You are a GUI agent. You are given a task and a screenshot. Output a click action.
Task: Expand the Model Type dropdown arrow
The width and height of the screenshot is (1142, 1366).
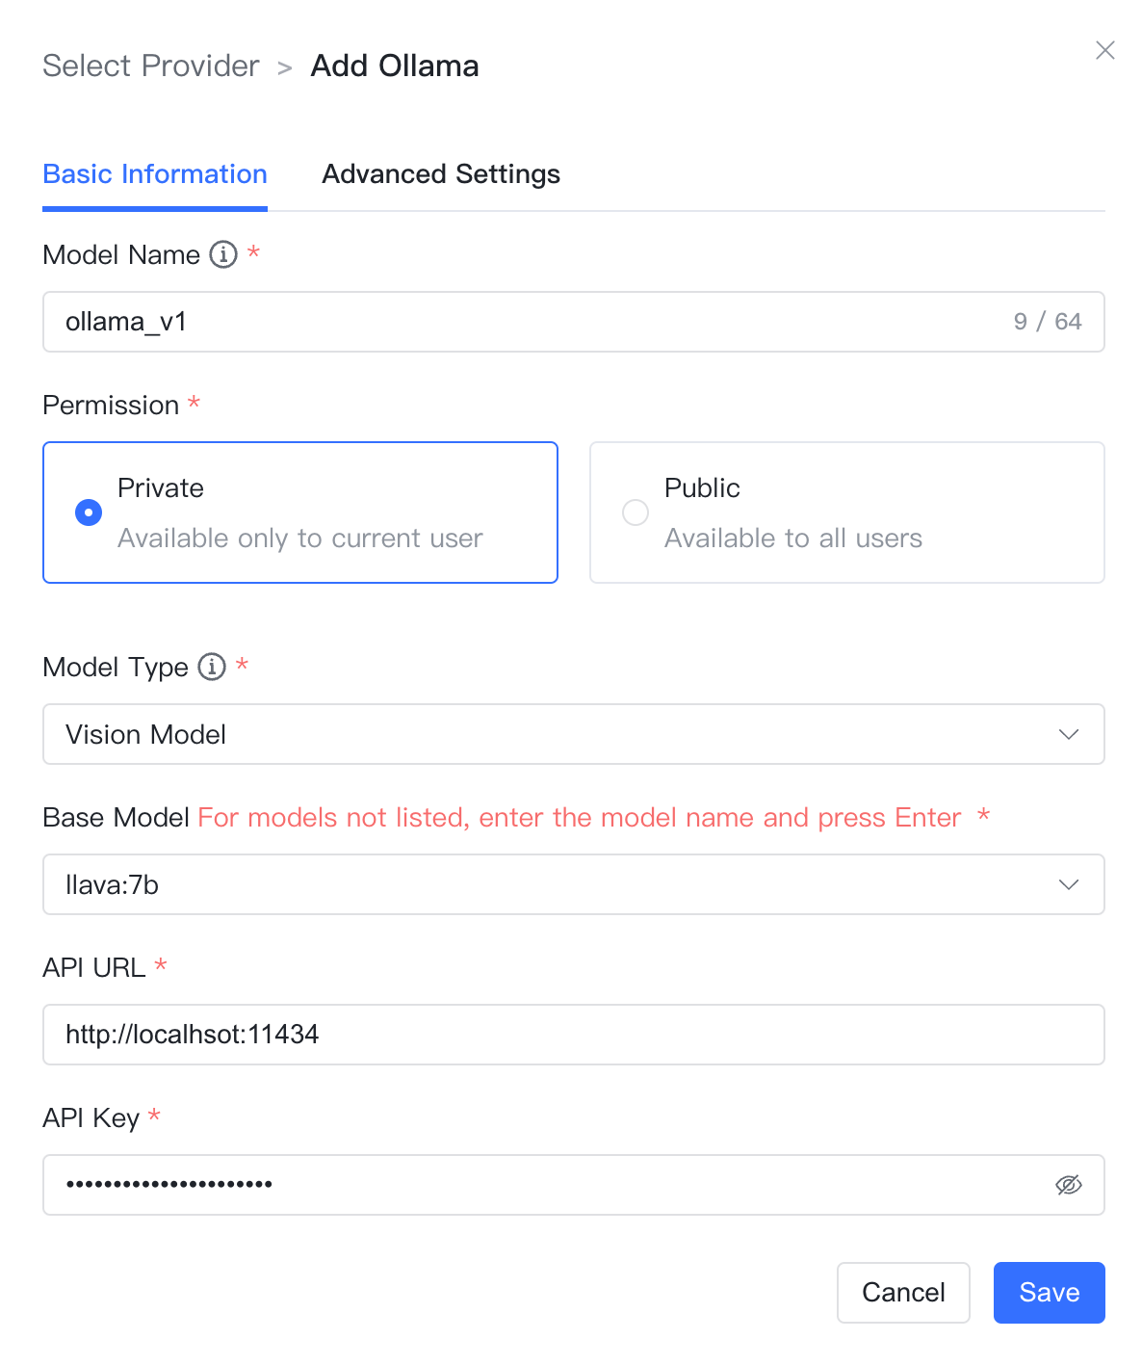coord(1069,734)
